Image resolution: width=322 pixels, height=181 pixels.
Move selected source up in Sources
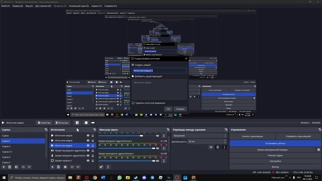[72, 167]
